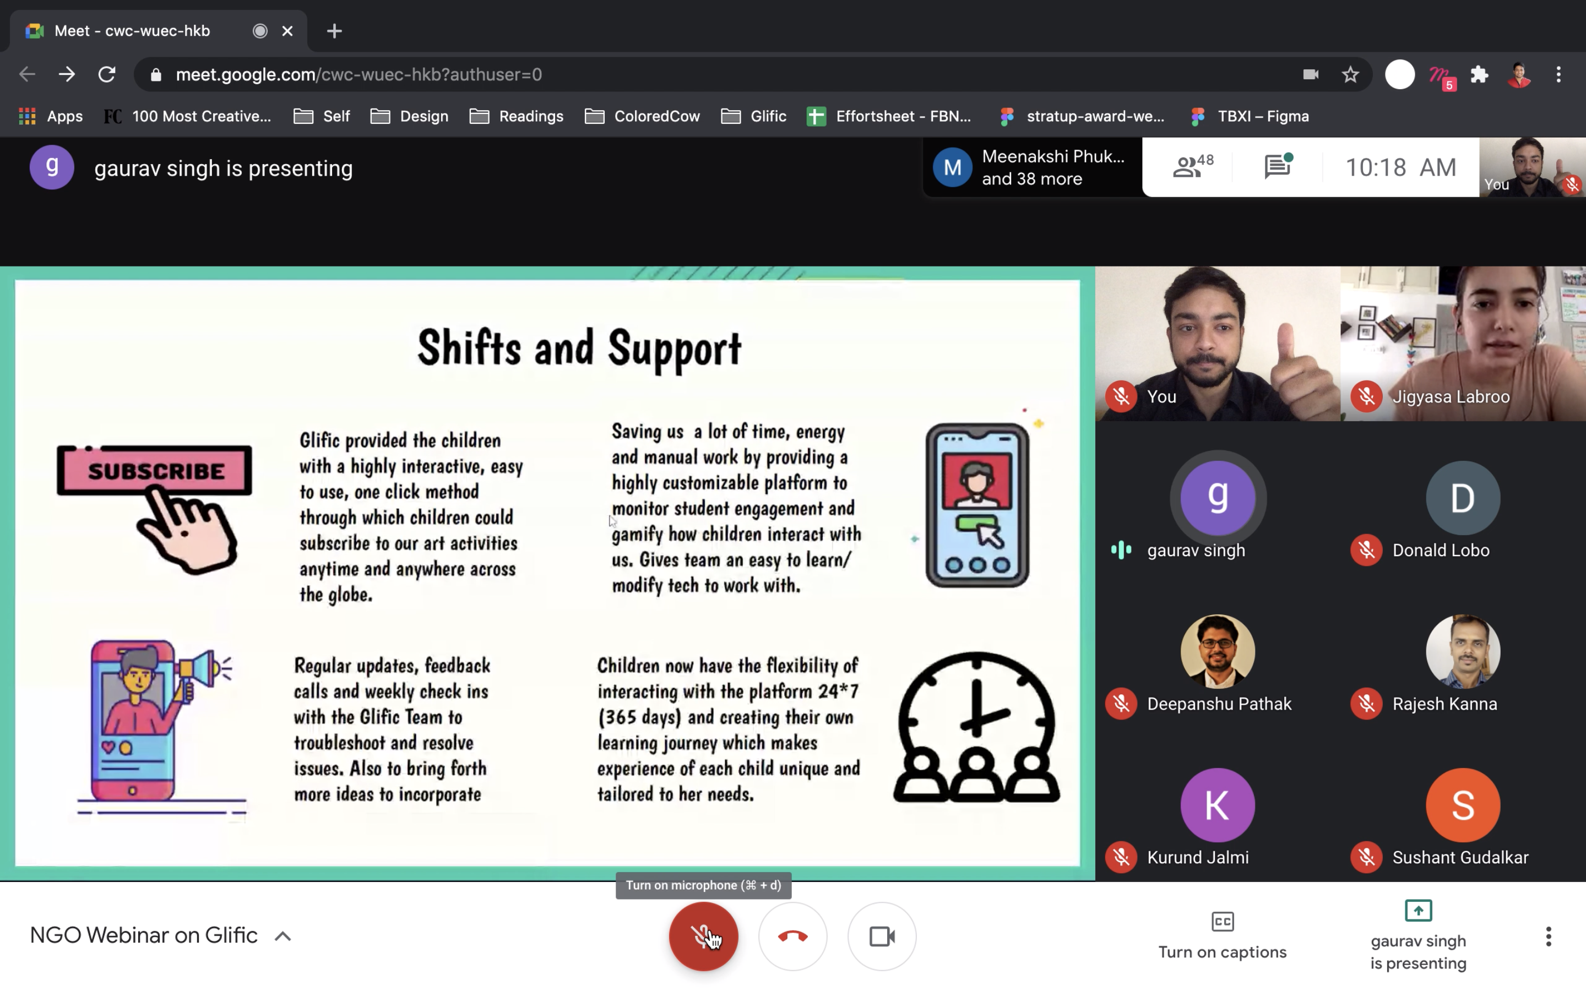Open a new browser tab
This screenshot has width=1586, height=991.
pos(334,31)
